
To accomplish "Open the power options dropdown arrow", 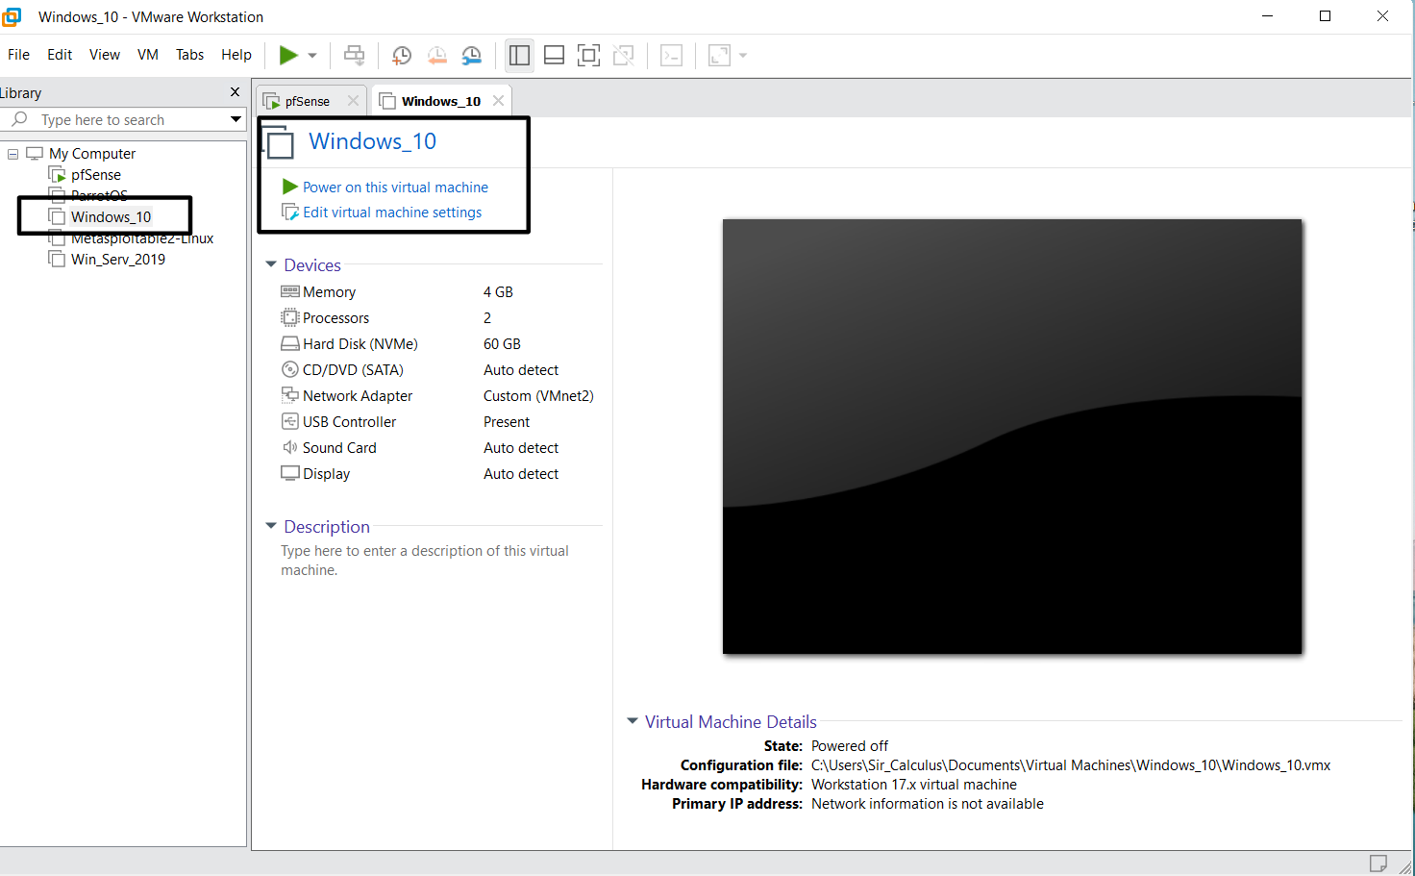I will click(312, 56).
